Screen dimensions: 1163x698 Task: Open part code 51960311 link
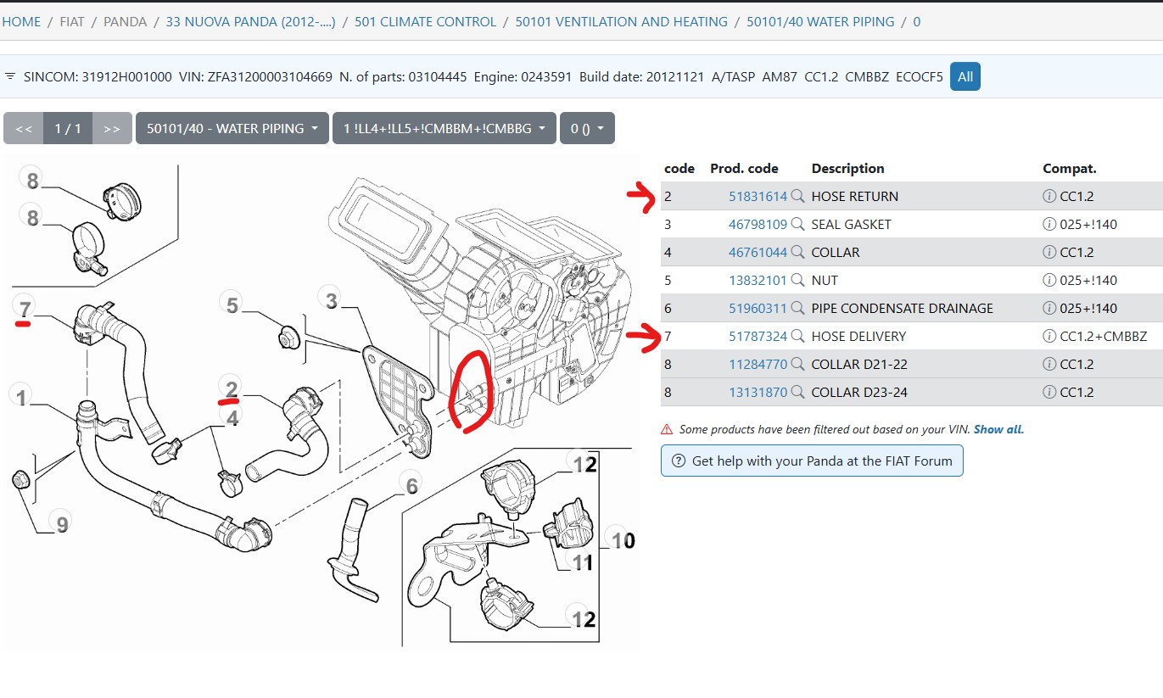tap(758, 308)
